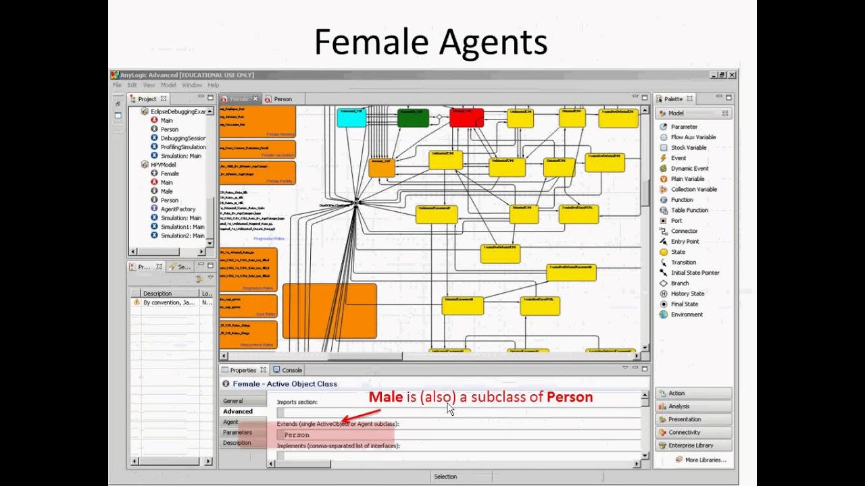
Task: Pick the Plain Variable element
Action: [687, 179]
